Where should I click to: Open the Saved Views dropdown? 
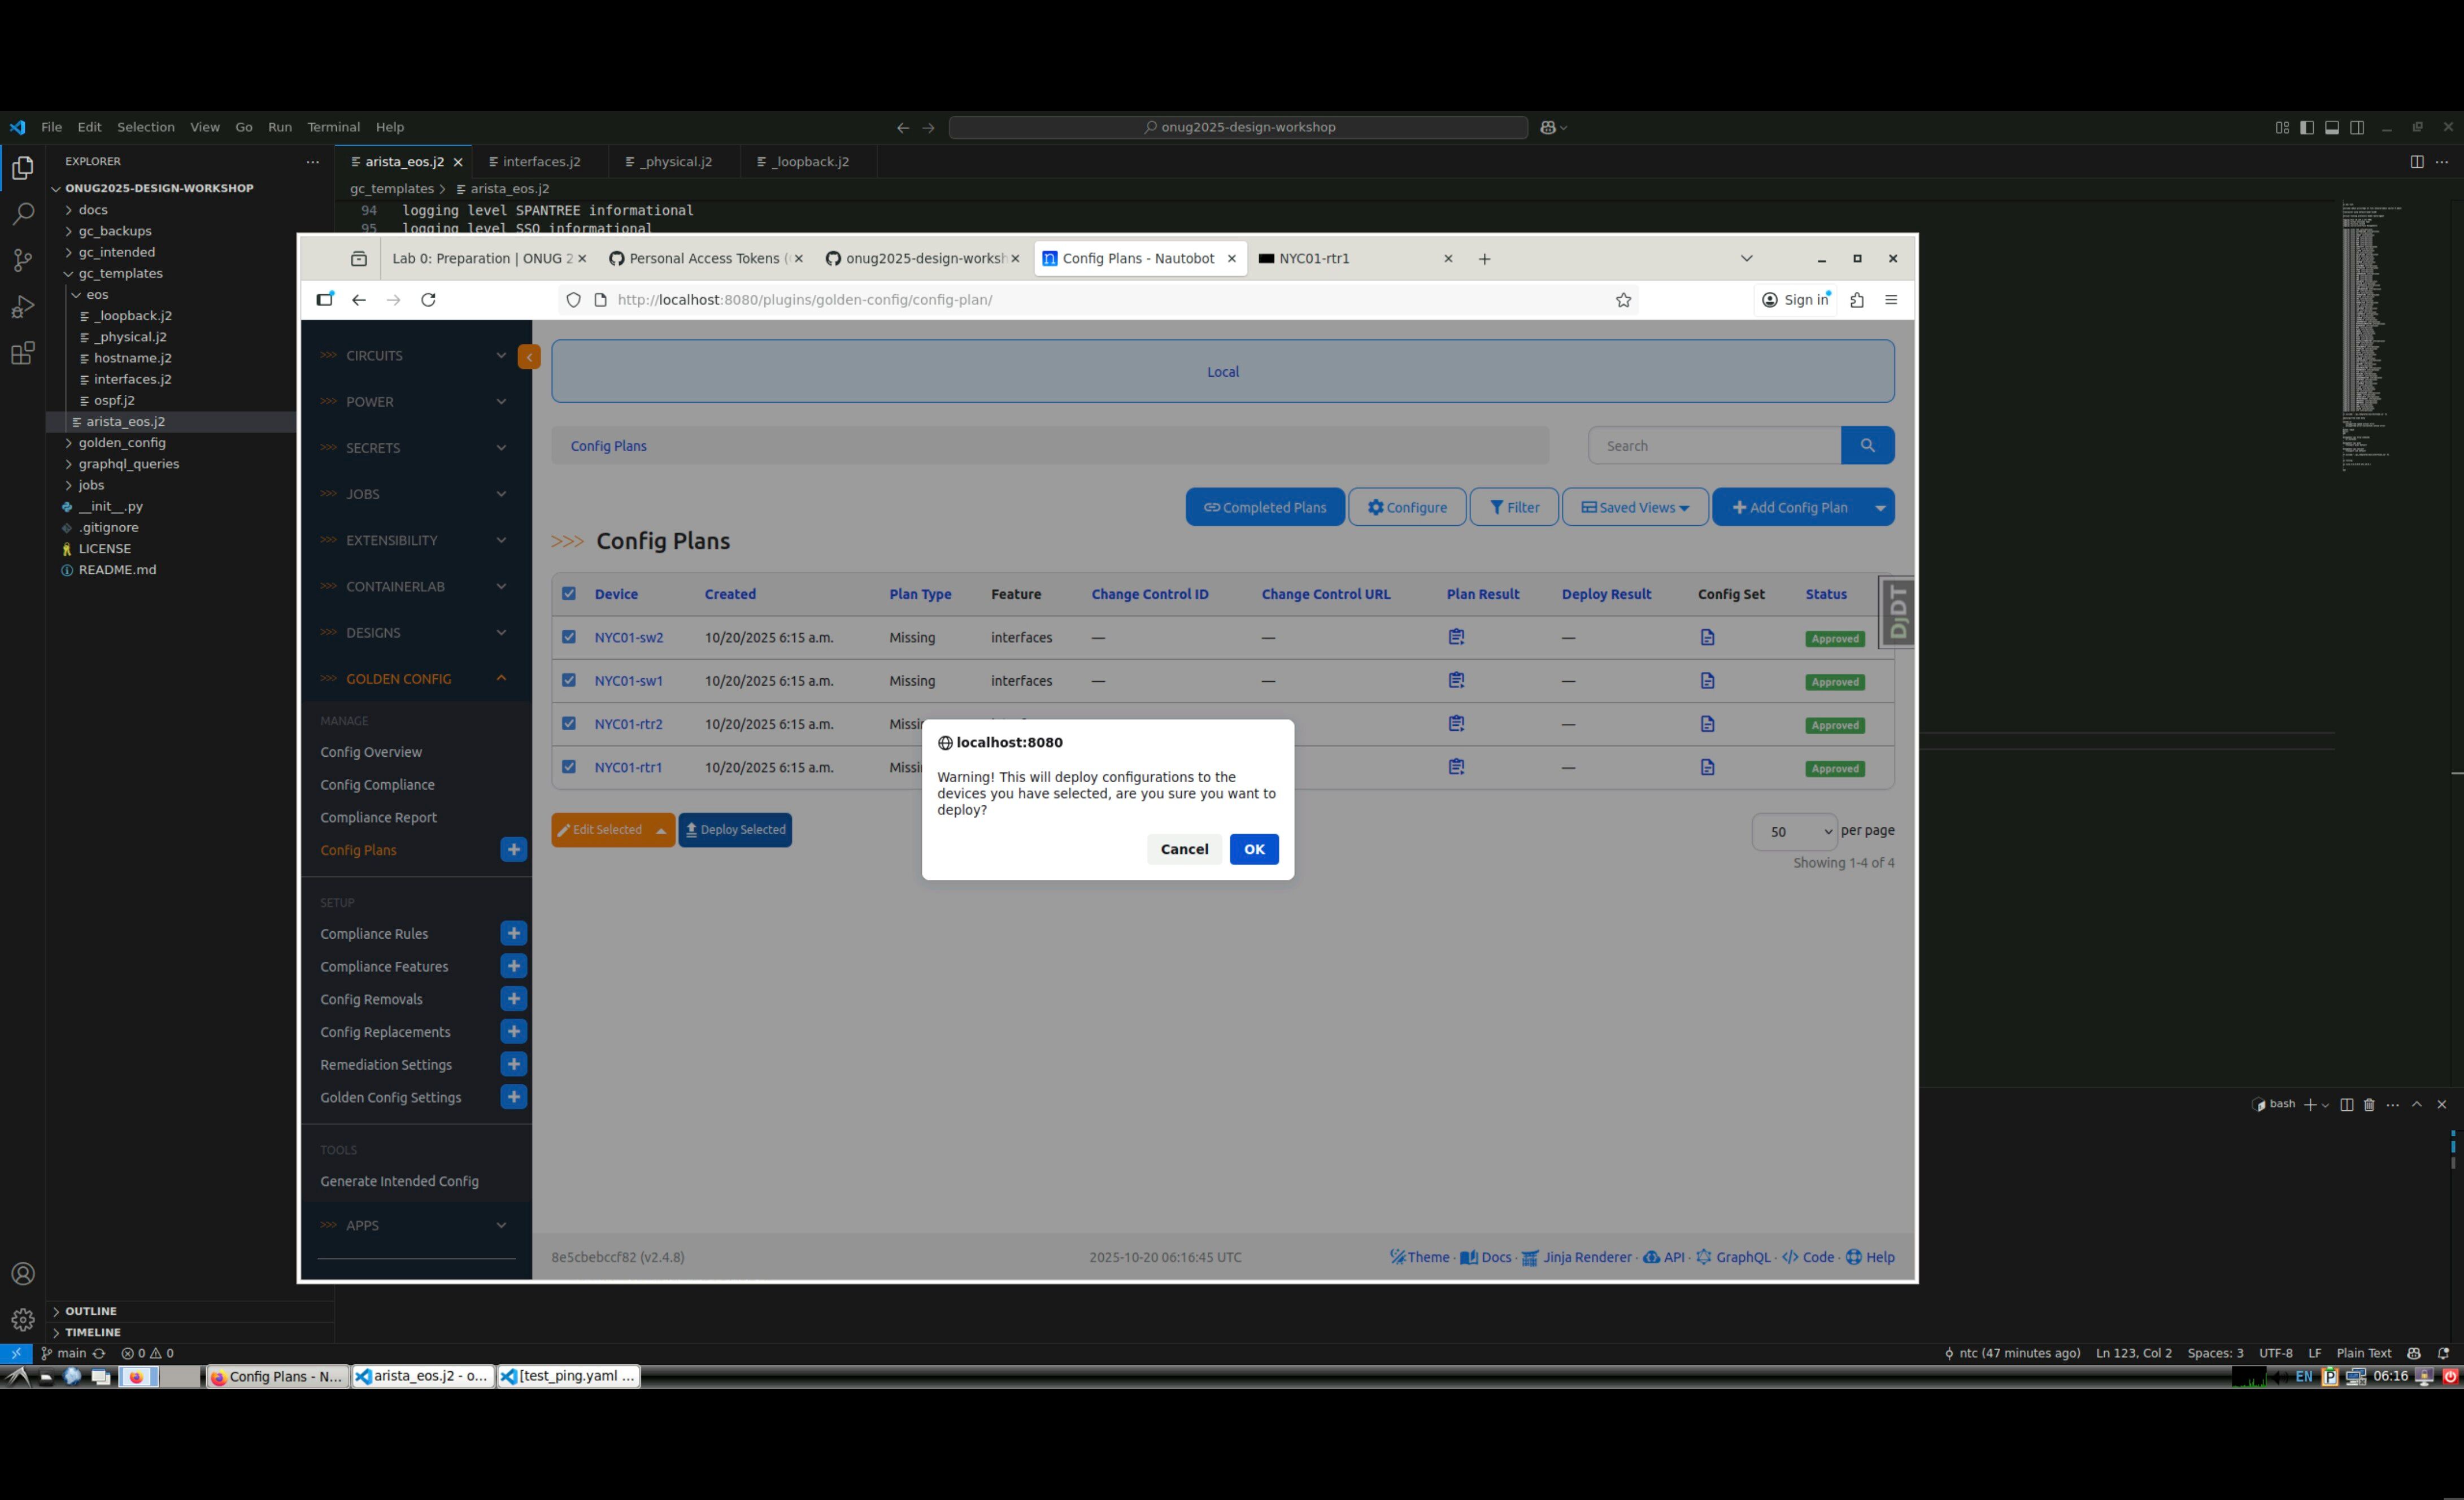tap(1634, 507)
